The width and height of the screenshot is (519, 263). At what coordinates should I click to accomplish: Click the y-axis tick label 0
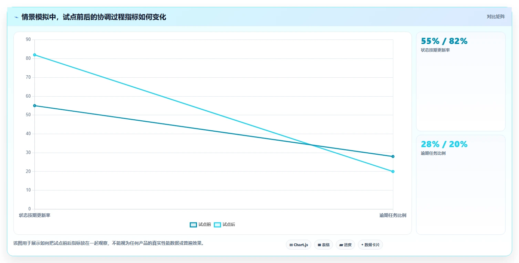tap(30, 209)
